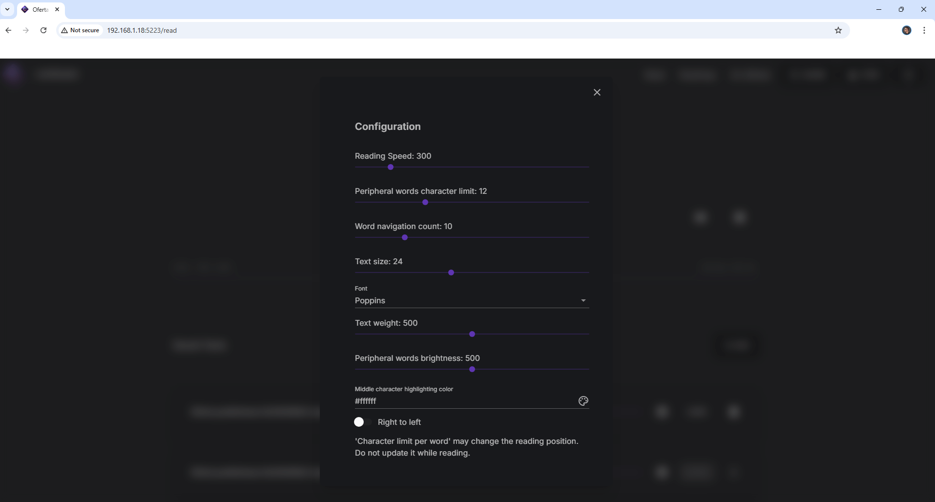
Task: Open the Chrome three-dot menu
Action: [x=924, y=30]
